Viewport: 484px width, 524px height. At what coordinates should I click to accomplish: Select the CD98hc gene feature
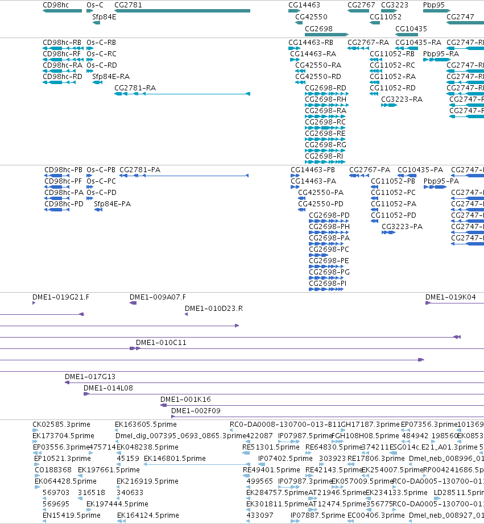tap(62, 11)
